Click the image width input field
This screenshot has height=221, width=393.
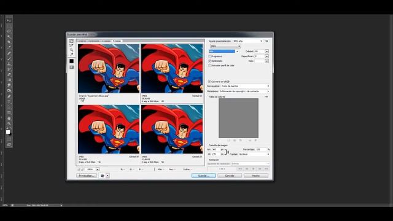(216, 149)
